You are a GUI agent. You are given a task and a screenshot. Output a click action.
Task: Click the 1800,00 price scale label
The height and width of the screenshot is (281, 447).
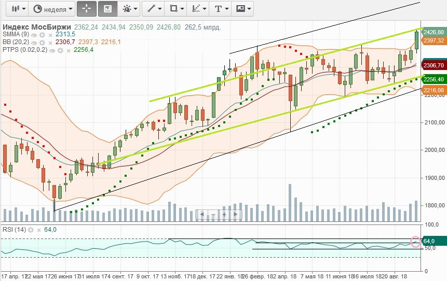tap(435, 205)
